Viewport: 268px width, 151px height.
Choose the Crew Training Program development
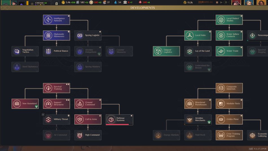(229, 135)
